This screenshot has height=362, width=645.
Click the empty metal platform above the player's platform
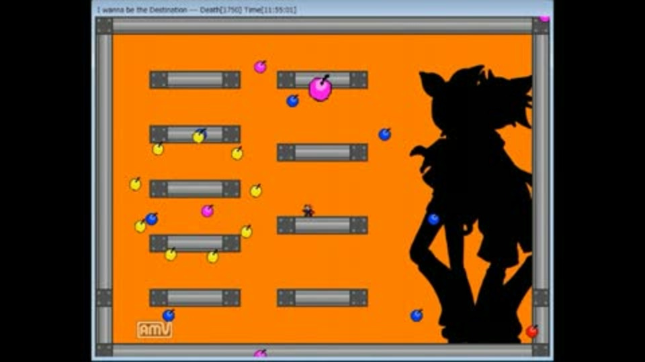coord(322,152)
